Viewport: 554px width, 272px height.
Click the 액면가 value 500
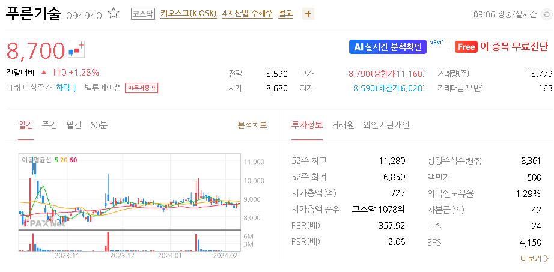coord(534,177)
